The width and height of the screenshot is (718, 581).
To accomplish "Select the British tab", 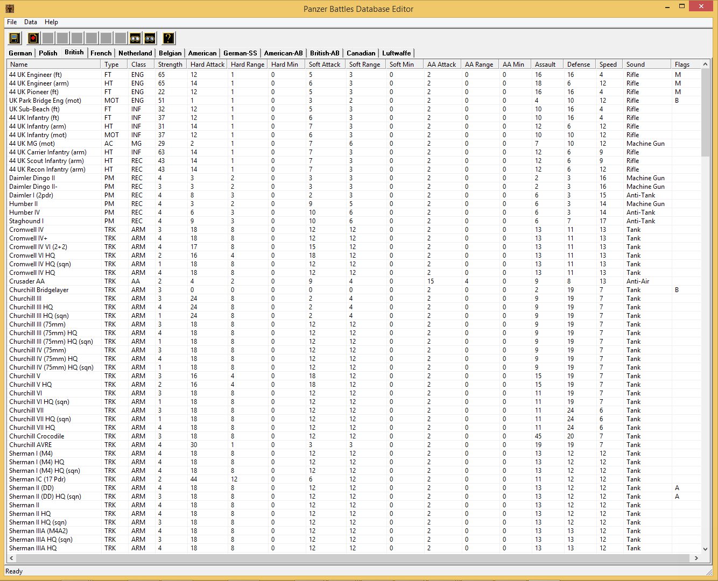I will tap(74, 52).
